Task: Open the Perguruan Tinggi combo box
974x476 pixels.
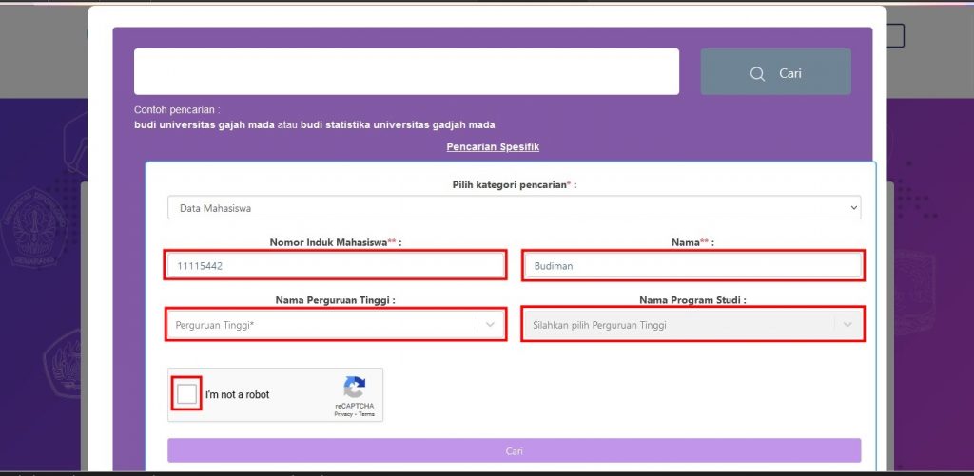Action: coord(336,325)
